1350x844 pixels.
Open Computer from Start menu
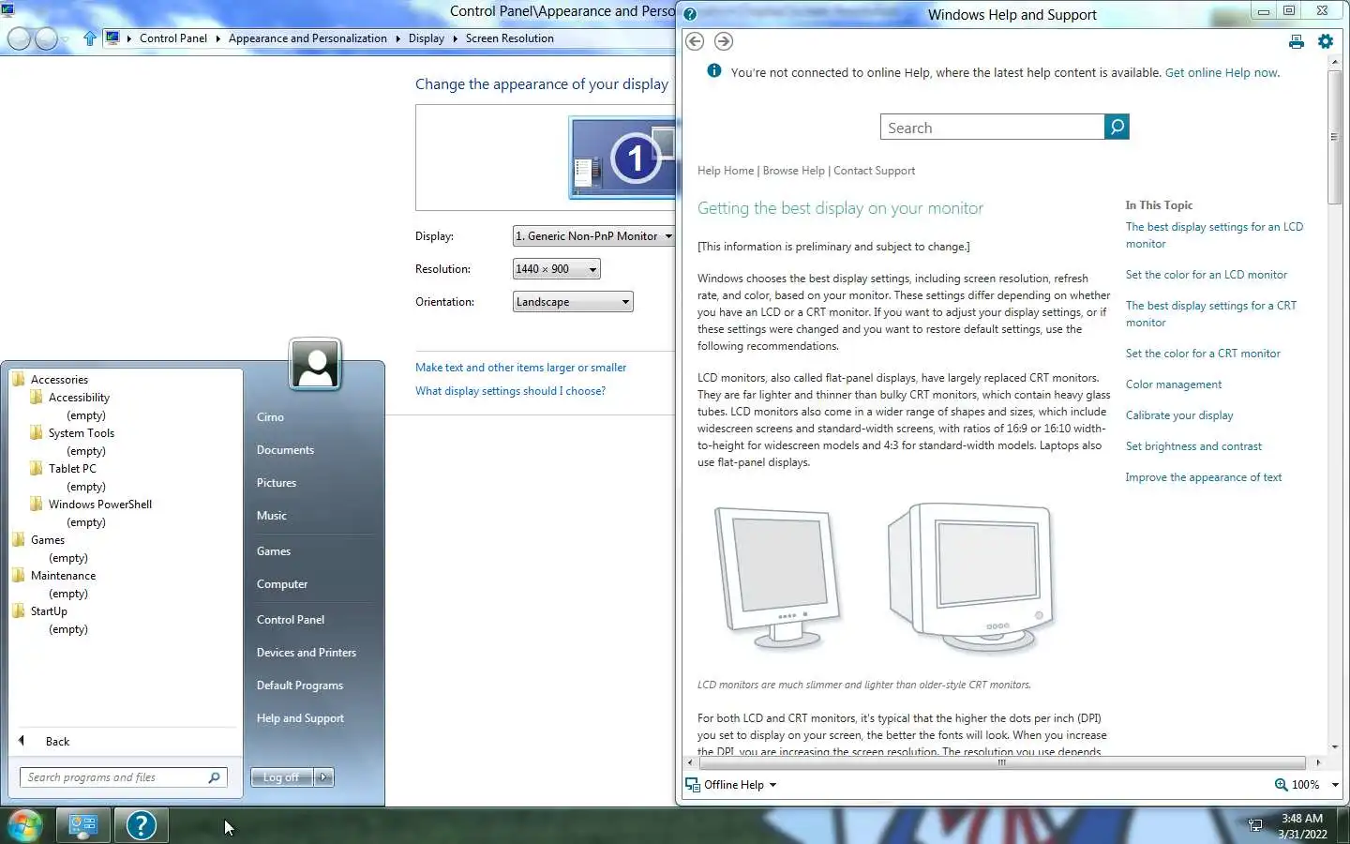click(282, 584)
